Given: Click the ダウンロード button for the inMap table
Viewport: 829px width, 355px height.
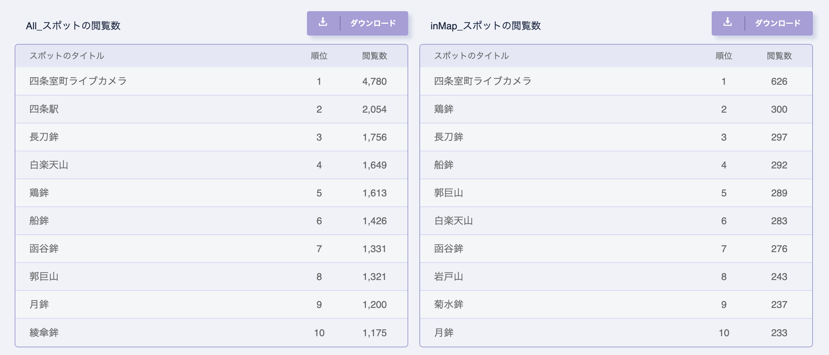Looking at the screenshot, I should tap(777, 23).
